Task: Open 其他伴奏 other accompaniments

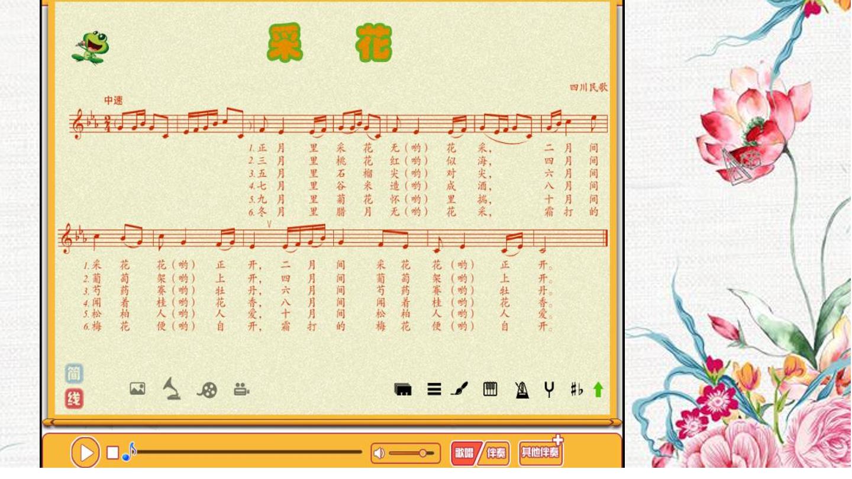Action: 540,452
